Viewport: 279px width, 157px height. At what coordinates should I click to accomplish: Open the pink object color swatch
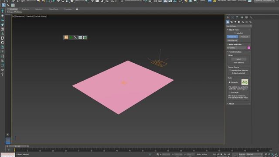point(249,48)
